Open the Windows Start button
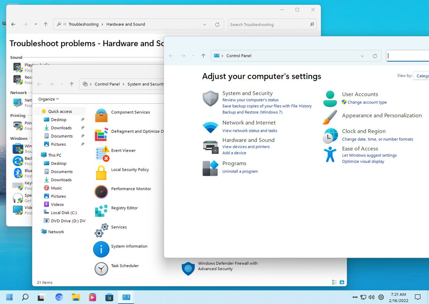Image resolution: width=429 pixels, height=304 pixels. click(x=9, y=297)
